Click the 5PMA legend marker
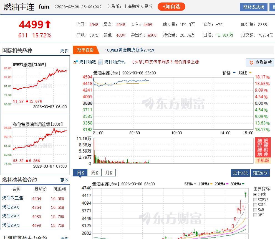 coord(195,184)
